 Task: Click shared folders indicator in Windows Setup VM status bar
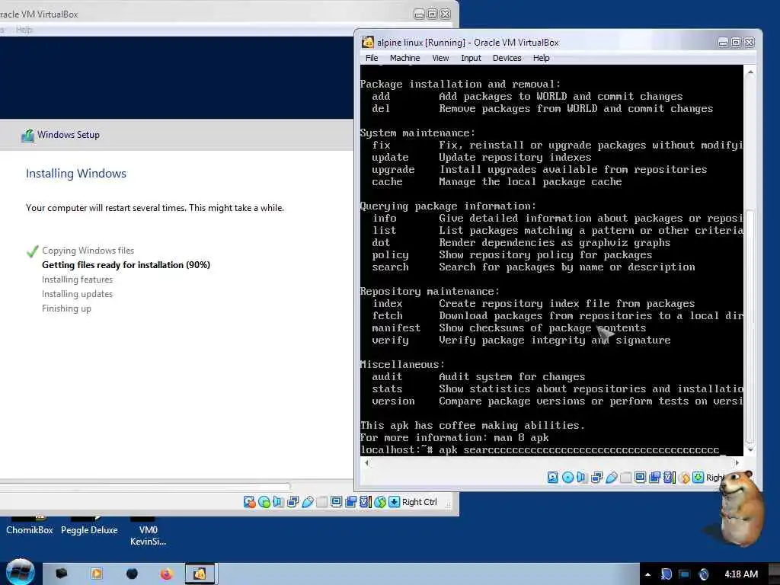(322, 502)
